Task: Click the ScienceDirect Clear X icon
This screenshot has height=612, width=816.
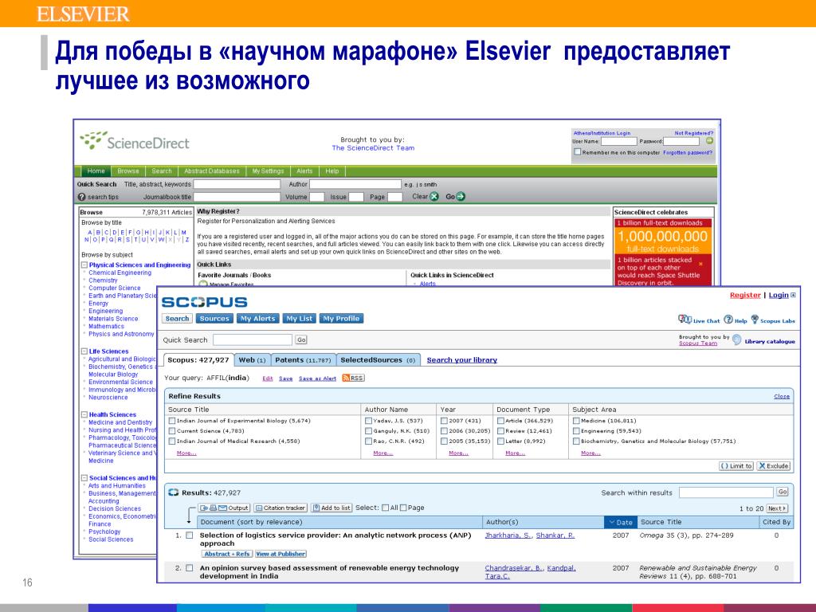Action: (434, 197)
